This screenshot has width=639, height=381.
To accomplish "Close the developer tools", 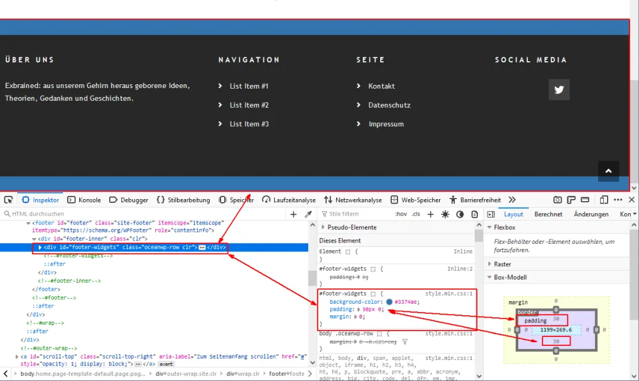I will click(632, 200).
